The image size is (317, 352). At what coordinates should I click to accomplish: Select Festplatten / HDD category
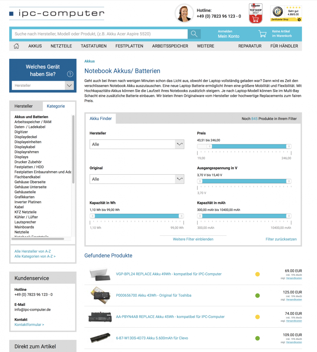coord(29,167)
